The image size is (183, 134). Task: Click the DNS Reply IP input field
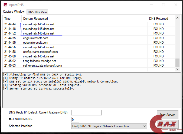coord(86,113)
